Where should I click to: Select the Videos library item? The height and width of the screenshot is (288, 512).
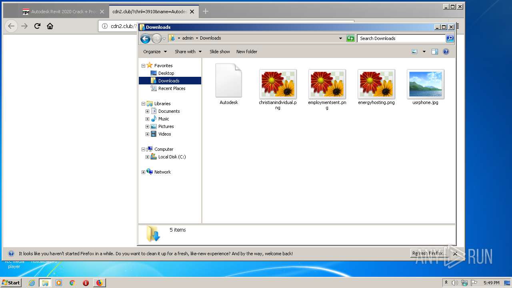pyautogui.click(x=164, y=134)
